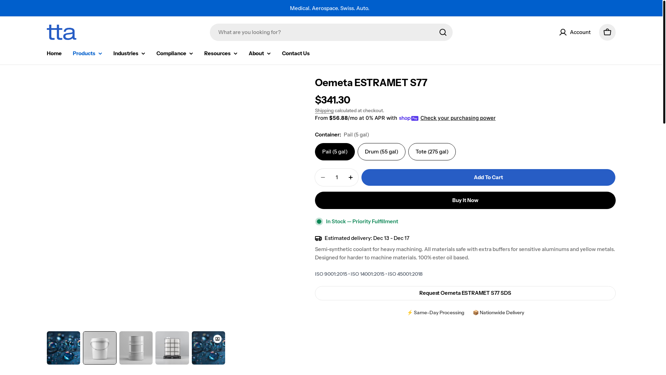Click the Nationwide Delivery label
666x375 pixels.
click(x=498, y=312)
